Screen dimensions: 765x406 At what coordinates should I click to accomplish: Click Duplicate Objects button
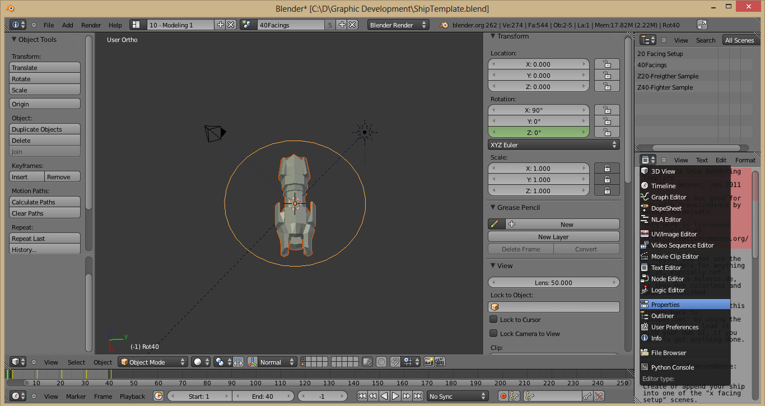[45, 129]
